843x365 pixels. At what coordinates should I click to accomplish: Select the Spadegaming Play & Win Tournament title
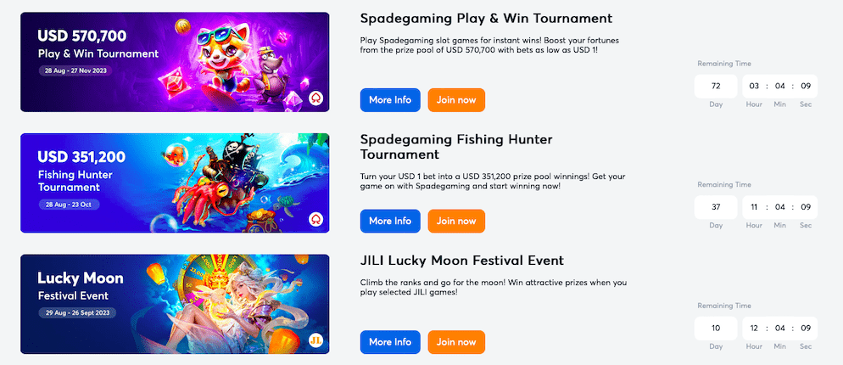486,19
